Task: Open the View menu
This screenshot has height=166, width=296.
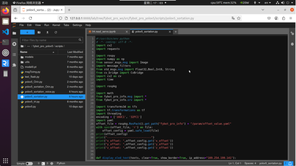Action: 38,25
